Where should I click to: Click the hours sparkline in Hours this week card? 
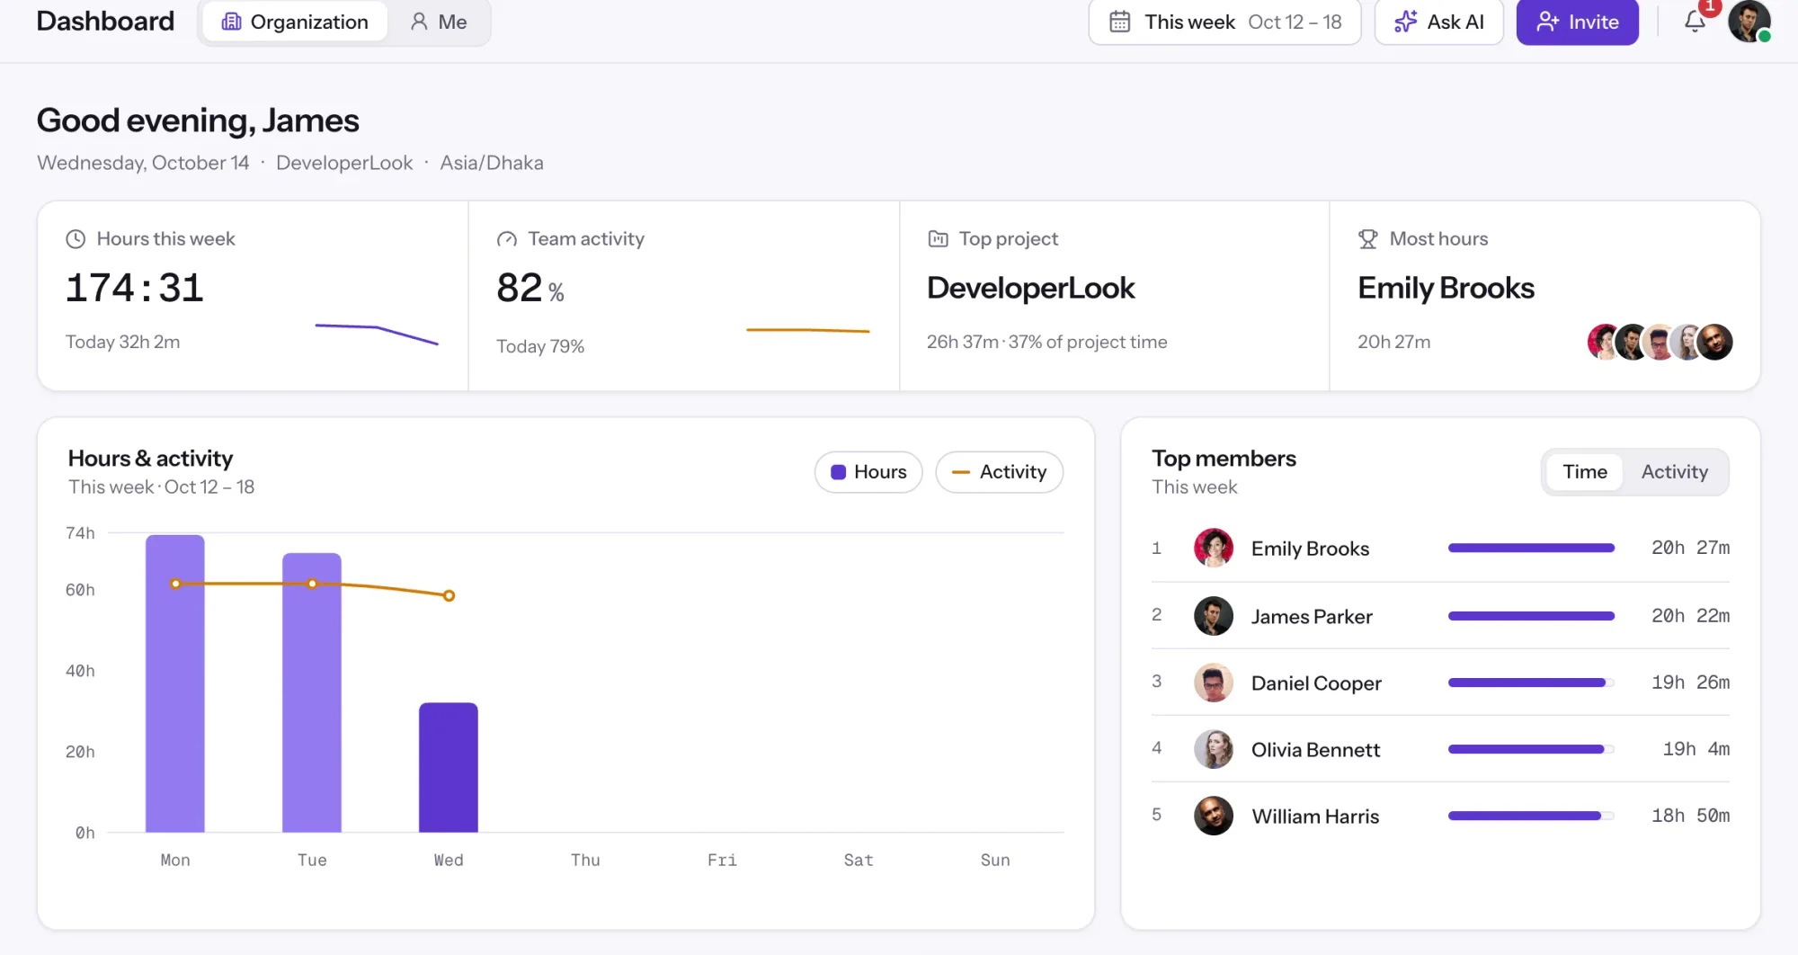[x=377, y=334]
